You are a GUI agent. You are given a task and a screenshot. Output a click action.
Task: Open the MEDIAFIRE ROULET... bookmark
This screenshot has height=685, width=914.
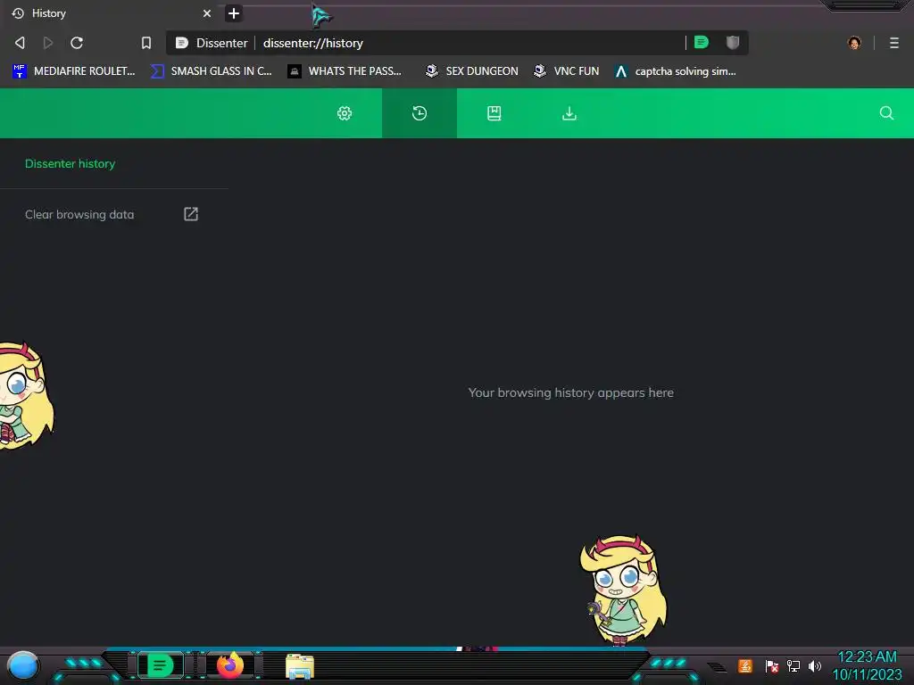[73, 71]
